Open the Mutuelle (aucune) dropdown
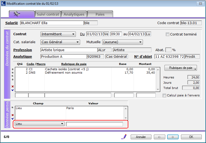The height and width of the screenshot is (143, 206). pyautogui.click(x=122, y=42)
